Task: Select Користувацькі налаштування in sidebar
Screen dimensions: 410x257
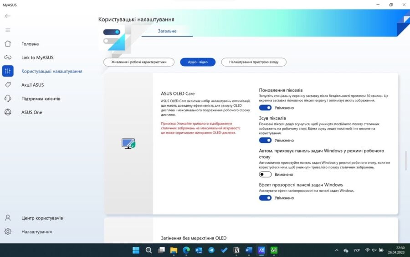Action: point(52,71)
